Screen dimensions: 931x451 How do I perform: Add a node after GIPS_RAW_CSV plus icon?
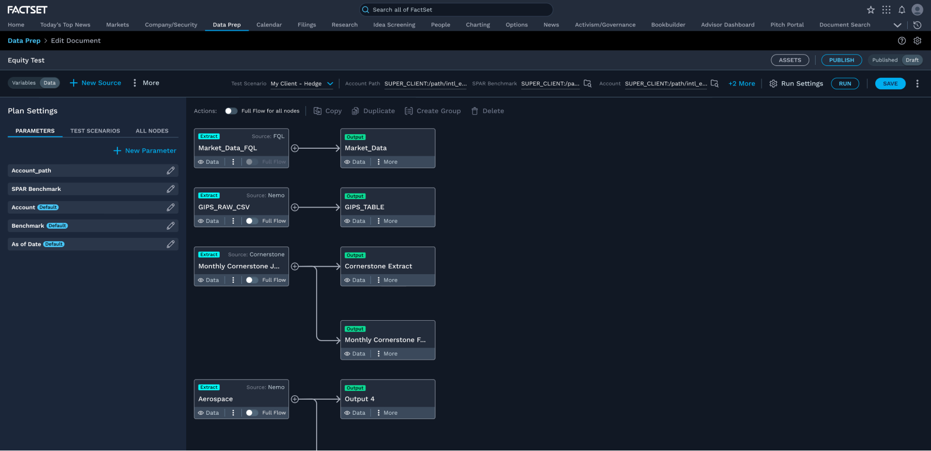[x=295, y=207]
